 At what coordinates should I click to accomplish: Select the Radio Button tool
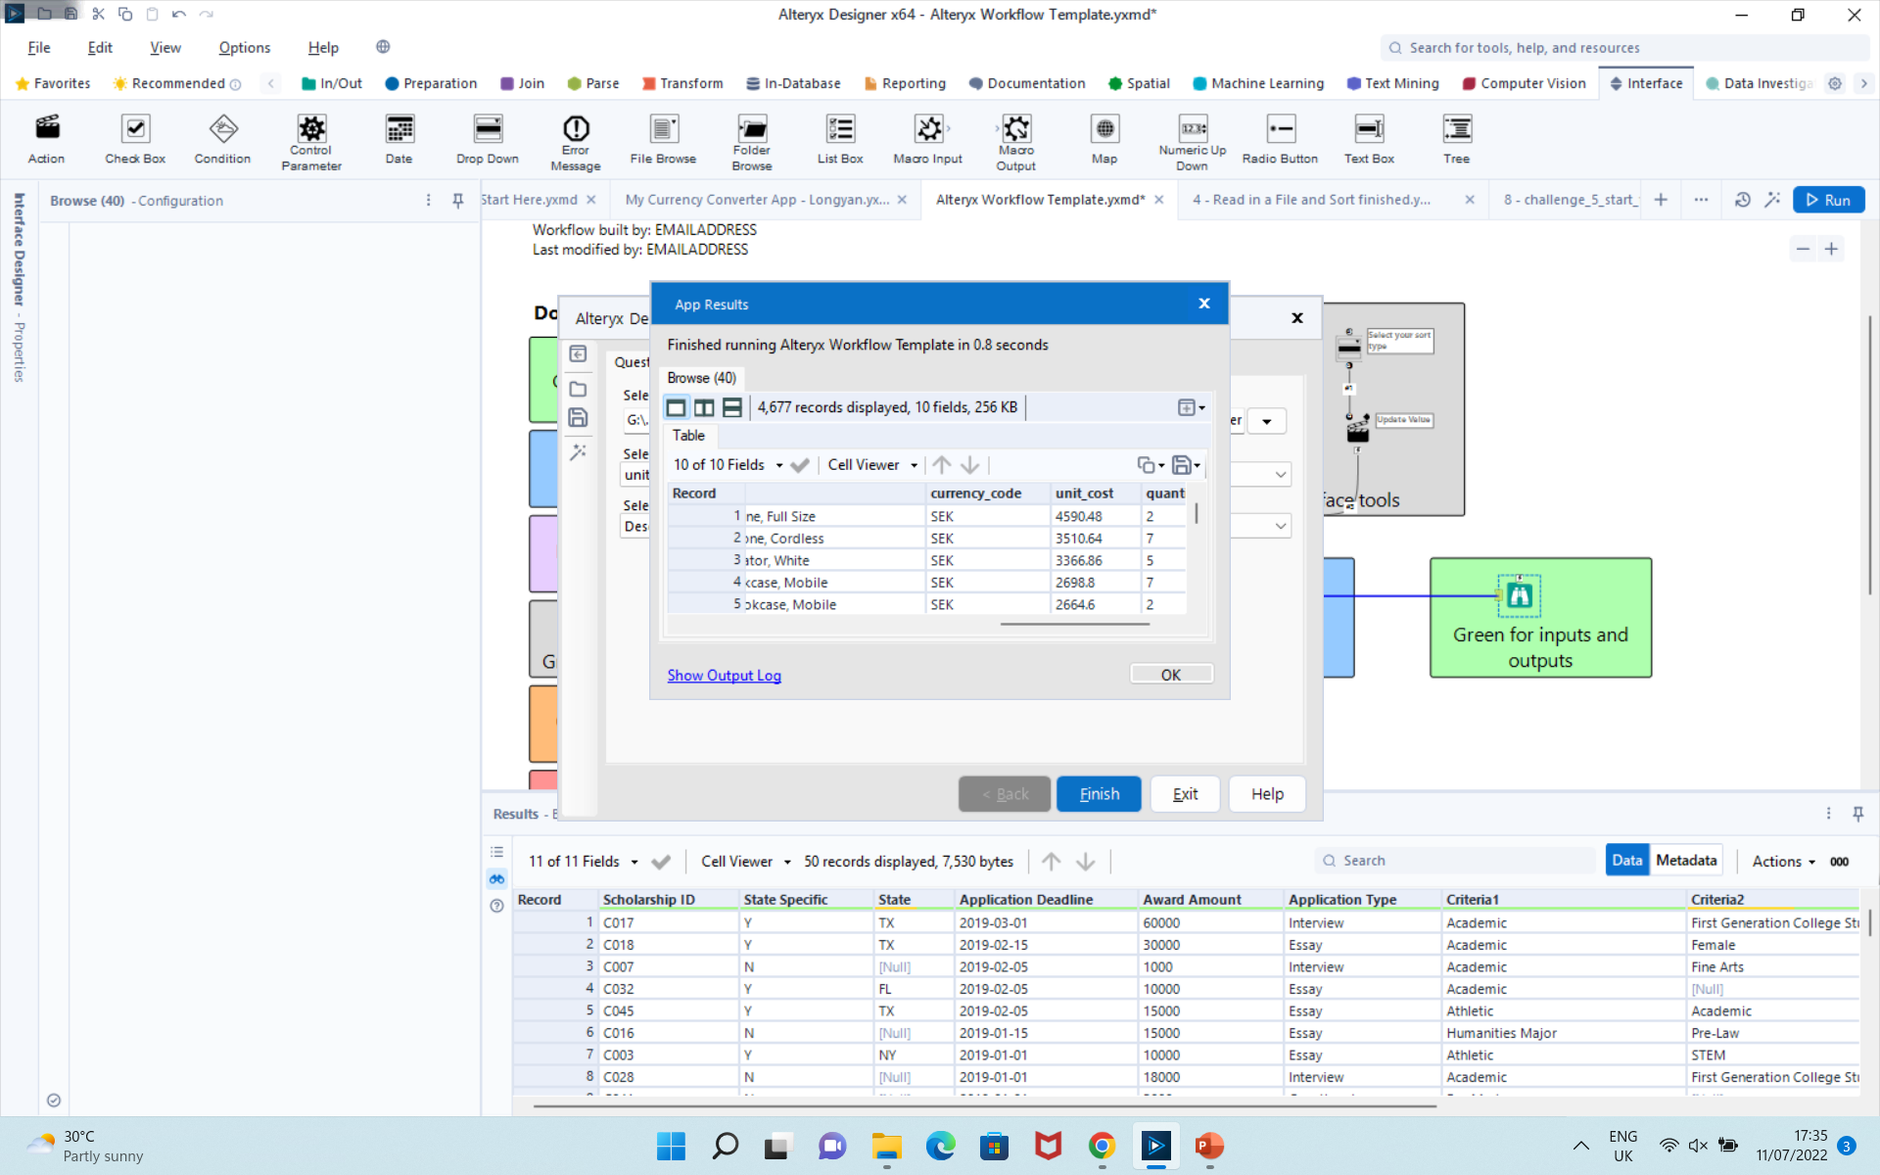(1280, 138)
